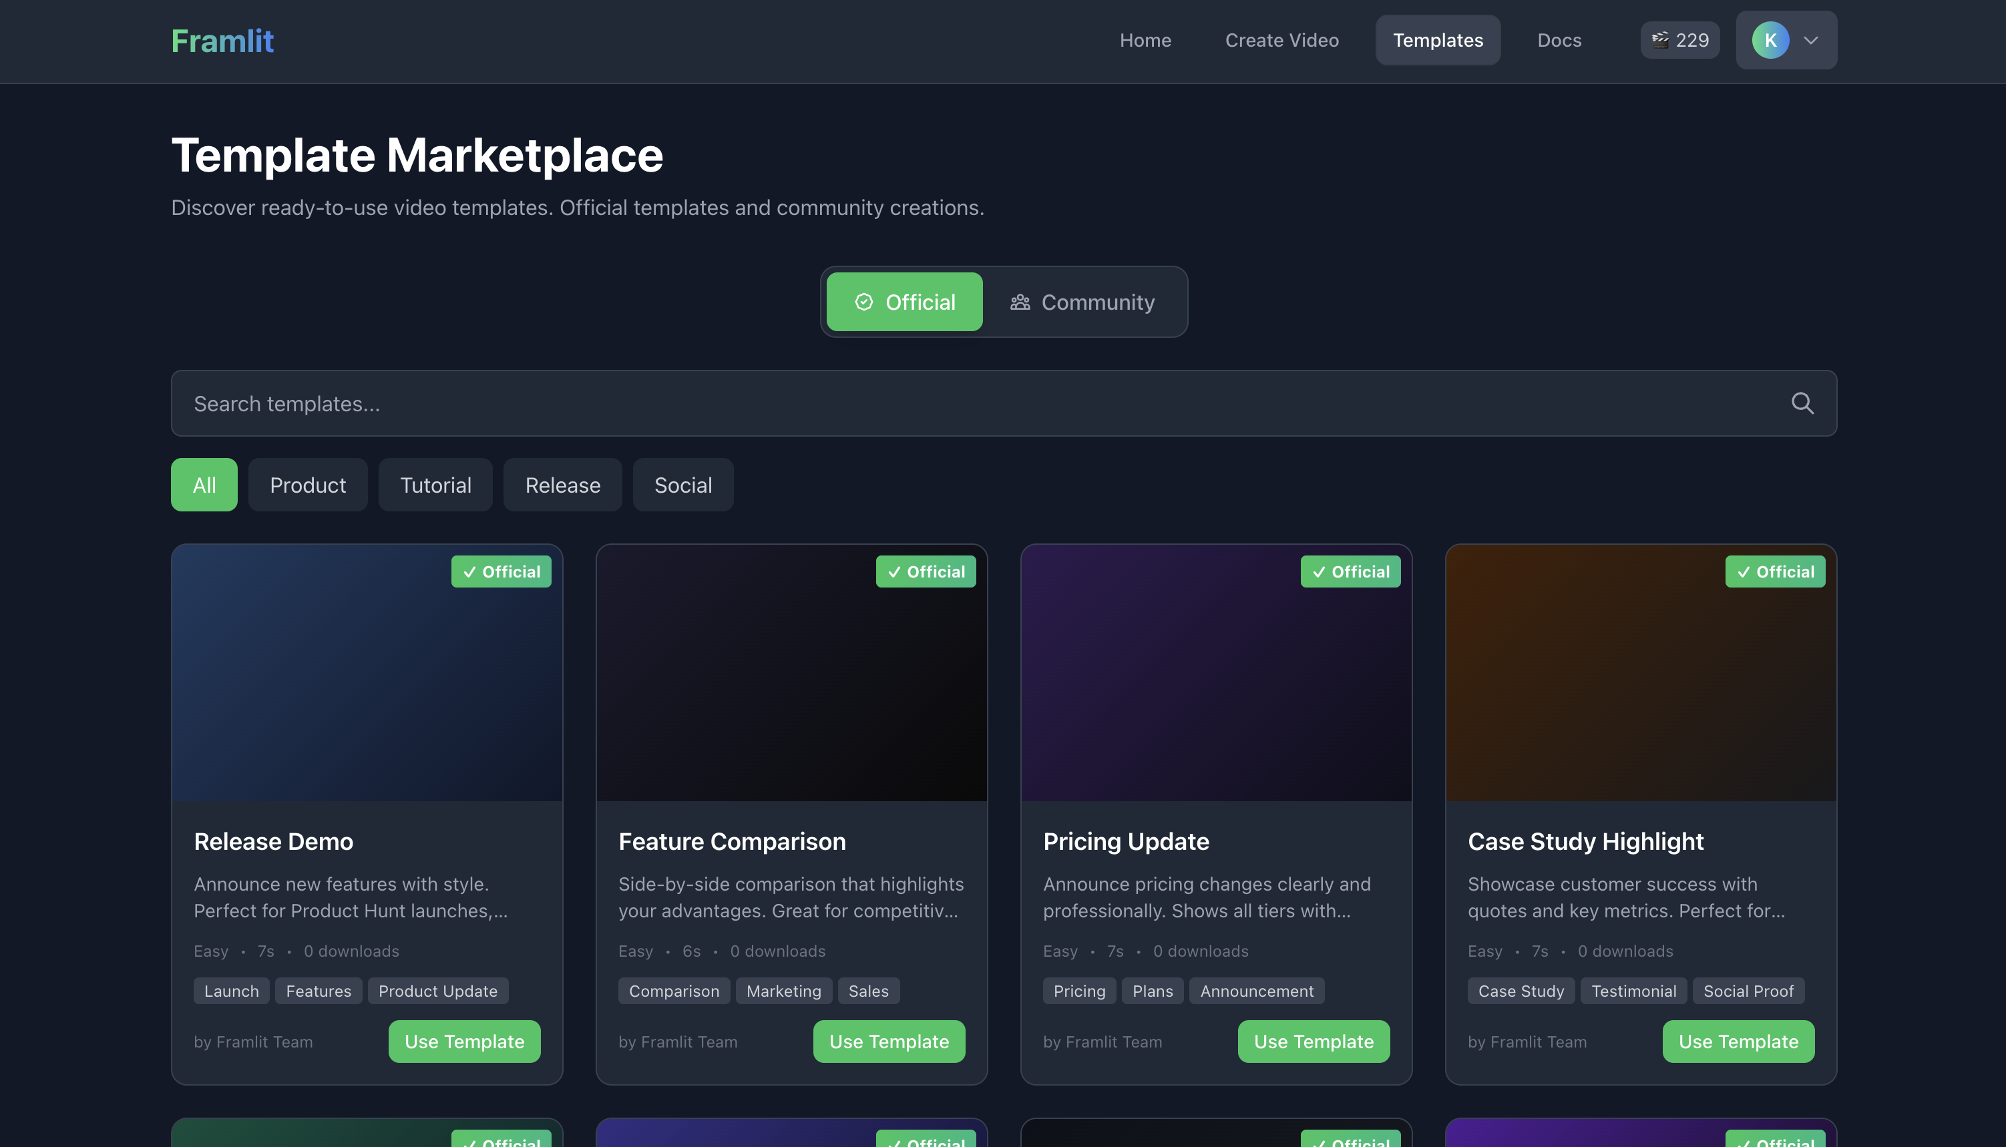Screen dimensions: 2006x1147
Task: Click the search magnifier icon
Action: click(x=1802, y=403)
